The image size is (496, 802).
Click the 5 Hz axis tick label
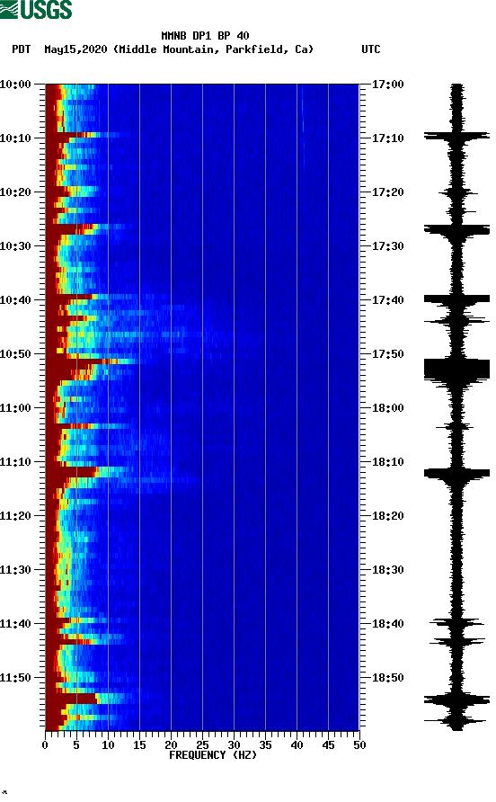(76, 745)
